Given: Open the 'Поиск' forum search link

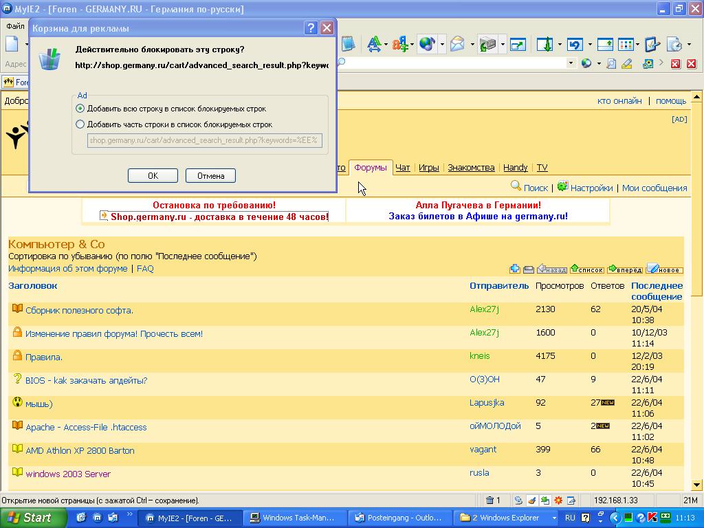Looking at the screenshot, I should [x=536, y=188].
